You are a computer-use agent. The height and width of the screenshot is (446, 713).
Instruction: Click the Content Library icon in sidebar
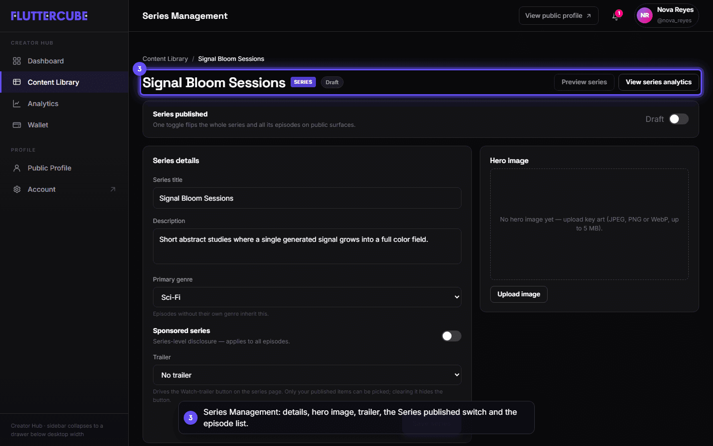pyautogui.click(x=17, y=82)
